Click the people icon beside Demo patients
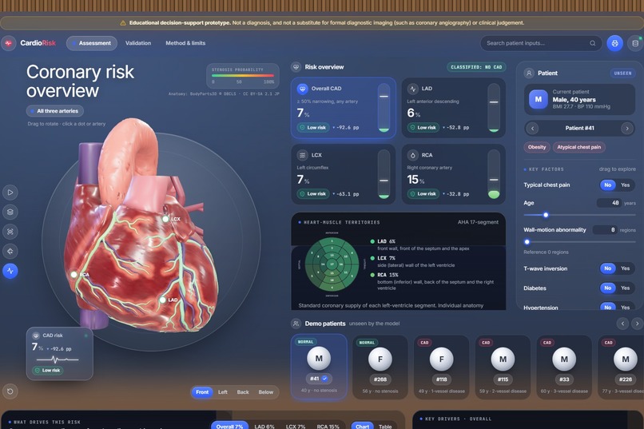Screen dimensions: 644x429 point(296,324)
